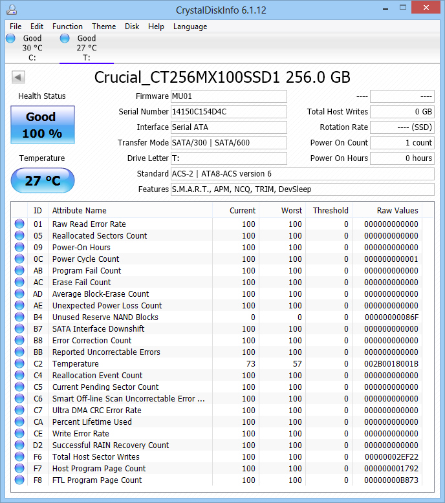Click the Rotation Rate value
Screen dimensions: 445x503
click(x=402, y=127)
